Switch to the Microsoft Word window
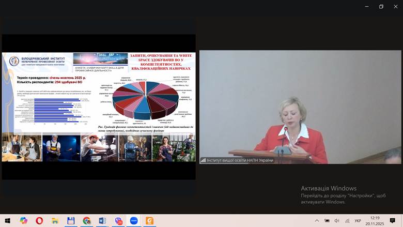The image size is (403, 227). (102, 220)
